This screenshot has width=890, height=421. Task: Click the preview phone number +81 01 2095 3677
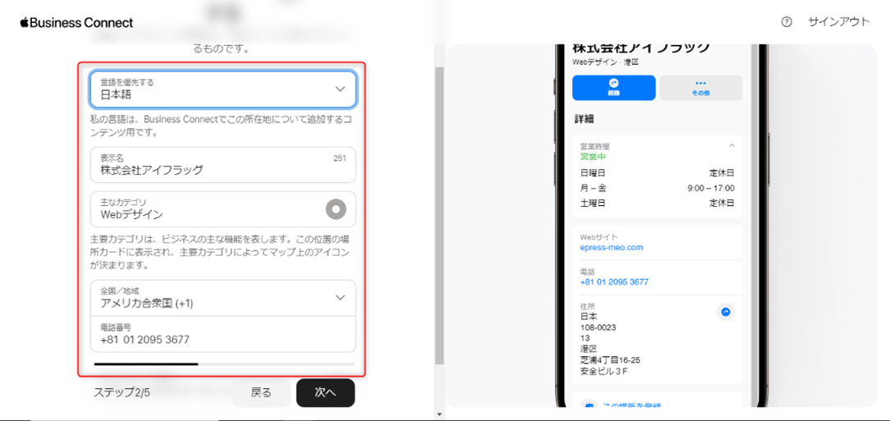click(614, 282)
